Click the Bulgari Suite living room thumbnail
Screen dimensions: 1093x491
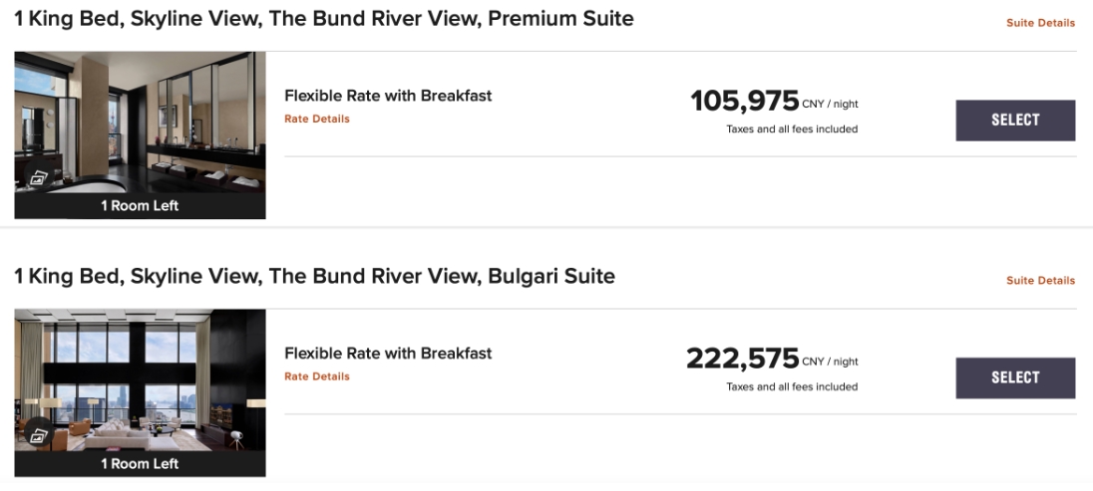(140, 378)
